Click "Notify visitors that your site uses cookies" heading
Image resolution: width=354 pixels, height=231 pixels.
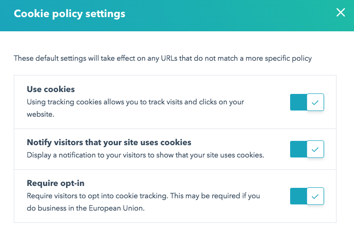[109, 142]
